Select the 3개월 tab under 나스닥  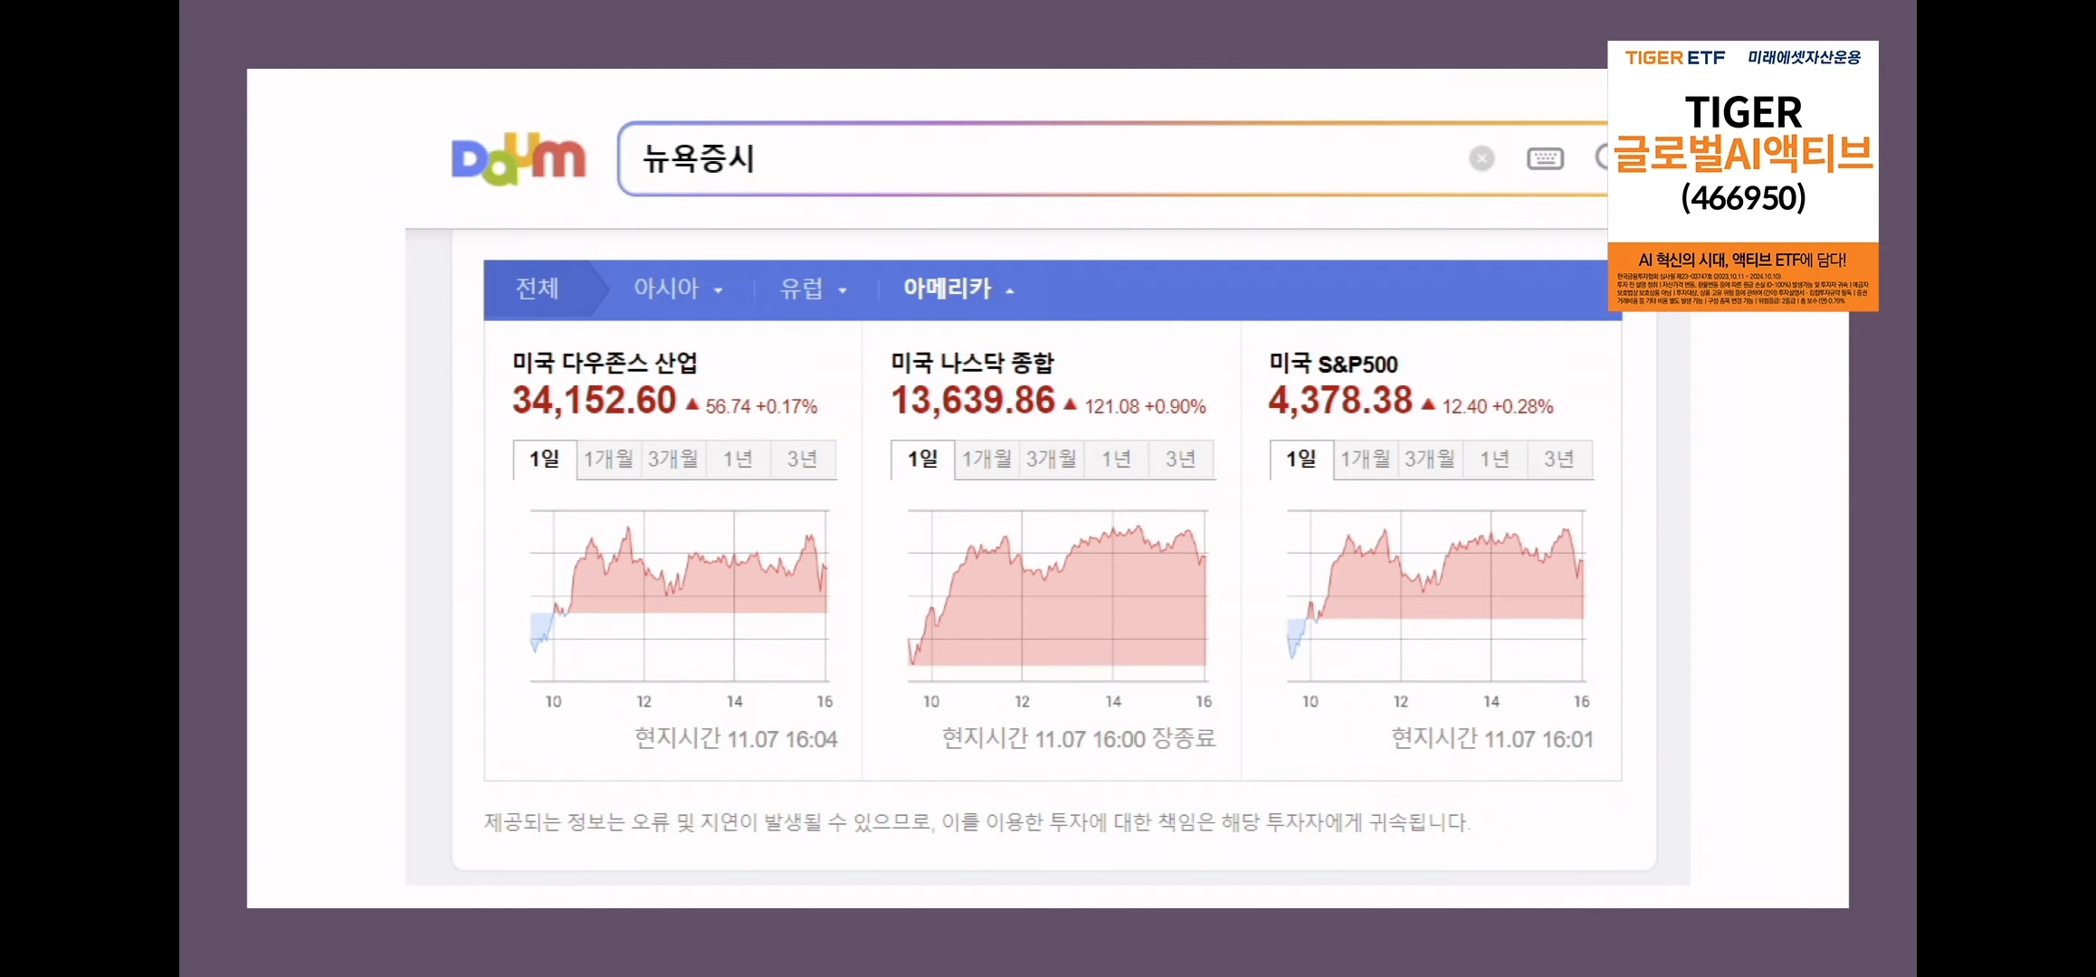1051,460
